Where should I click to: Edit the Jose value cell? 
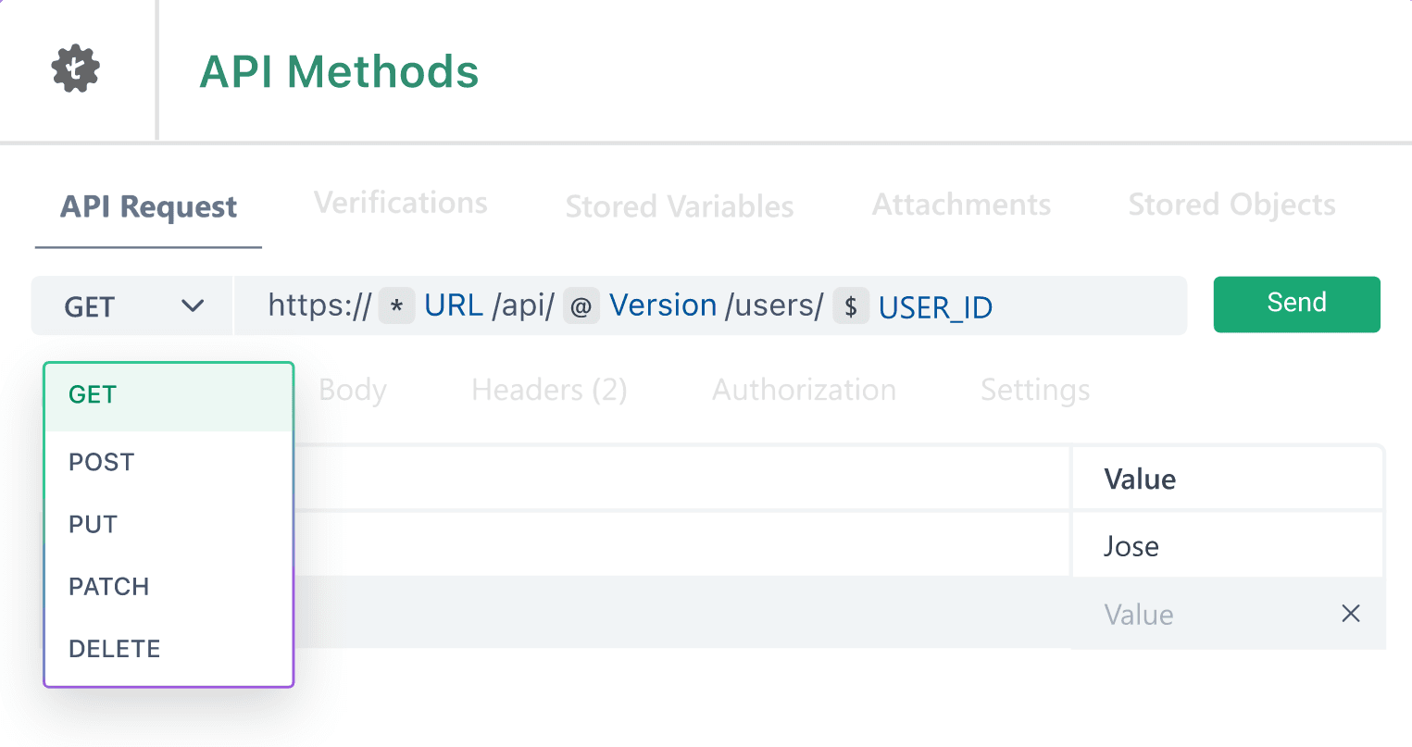tap(1228, 545)
